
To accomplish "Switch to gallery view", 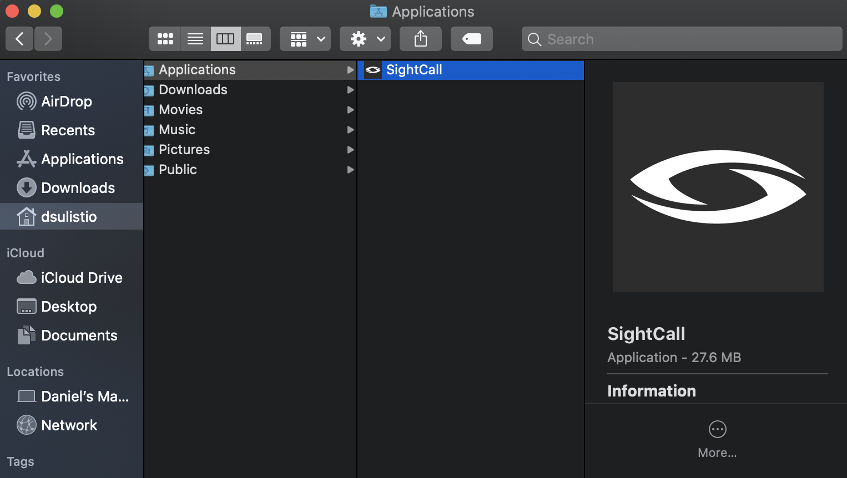I will 255,39.
